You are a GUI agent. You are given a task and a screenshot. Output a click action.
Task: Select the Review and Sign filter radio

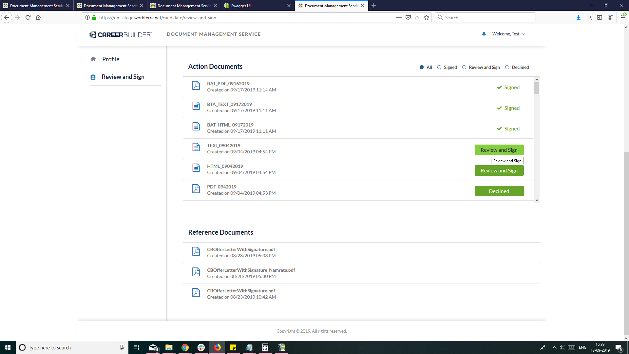(464, 67)
